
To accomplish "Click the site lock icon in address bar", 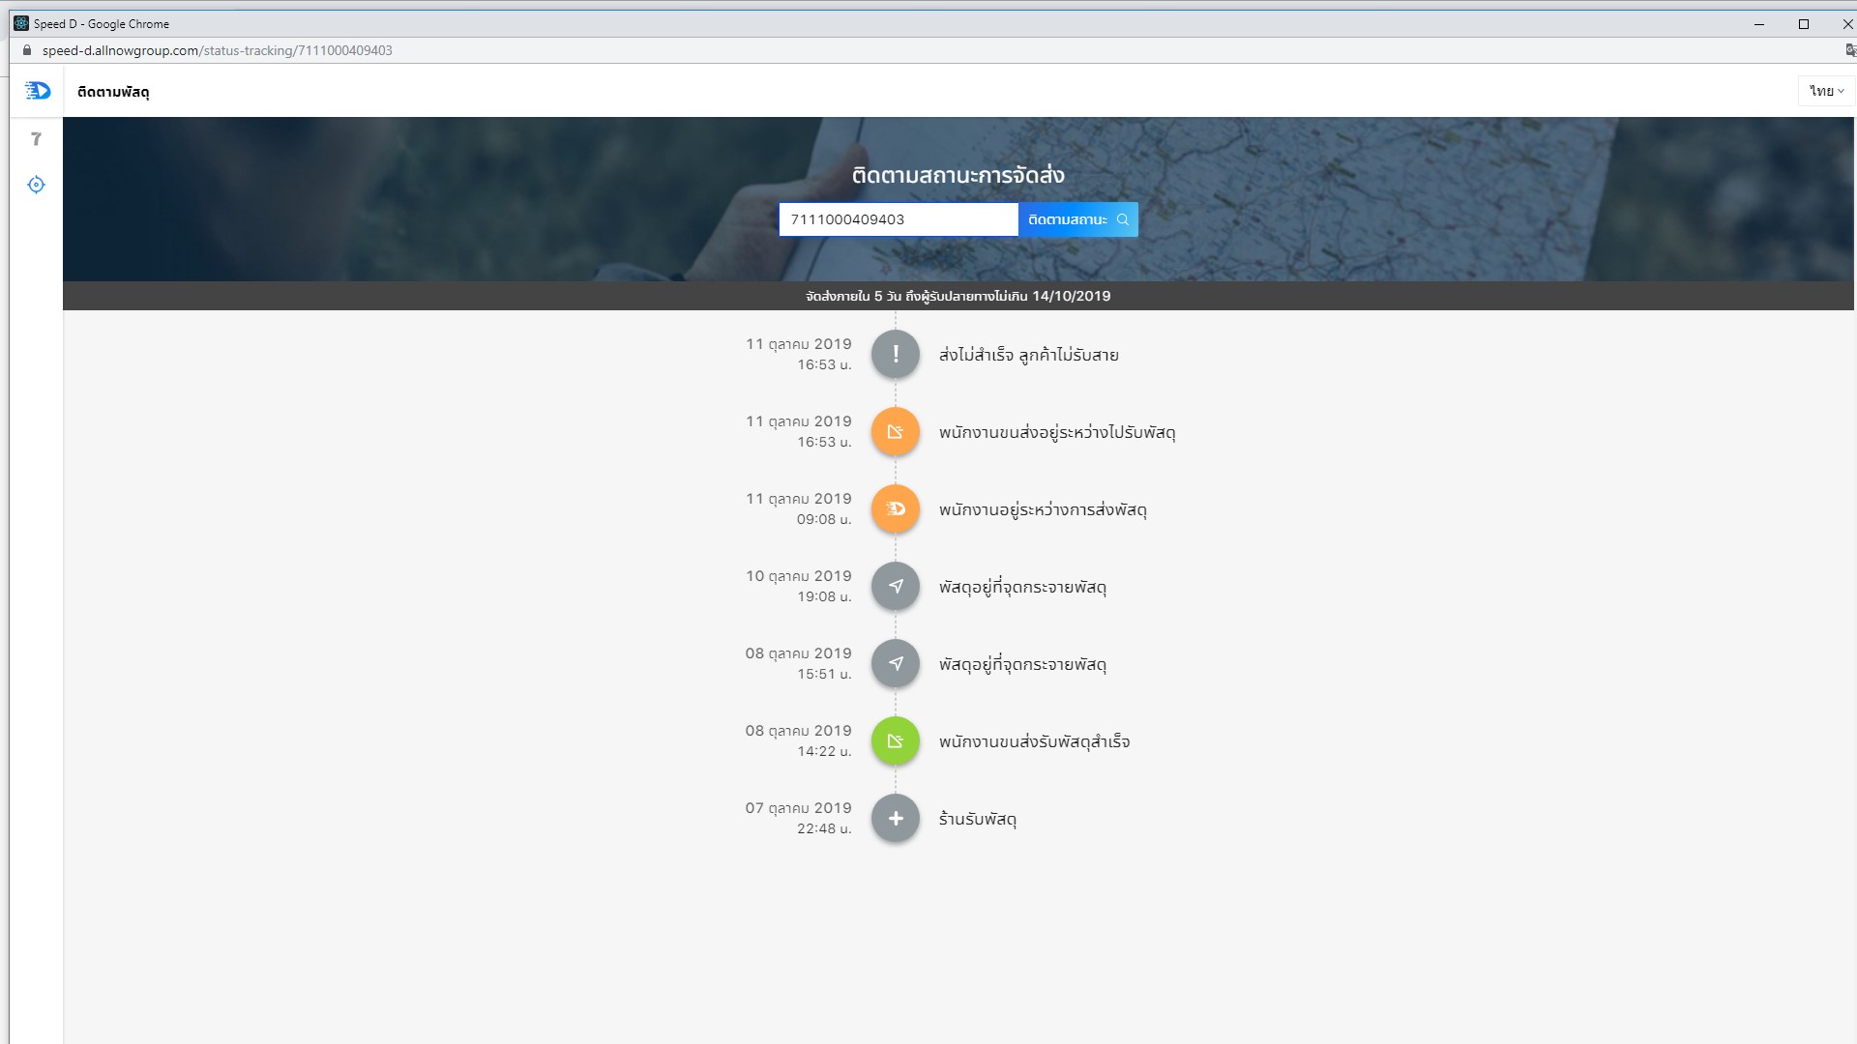I will coord(27,50).
